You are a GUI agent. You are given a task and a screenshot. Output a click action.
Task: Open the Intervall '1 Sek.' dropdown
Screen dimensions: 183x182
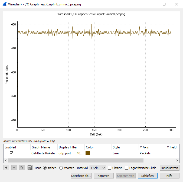click(98, 168)
